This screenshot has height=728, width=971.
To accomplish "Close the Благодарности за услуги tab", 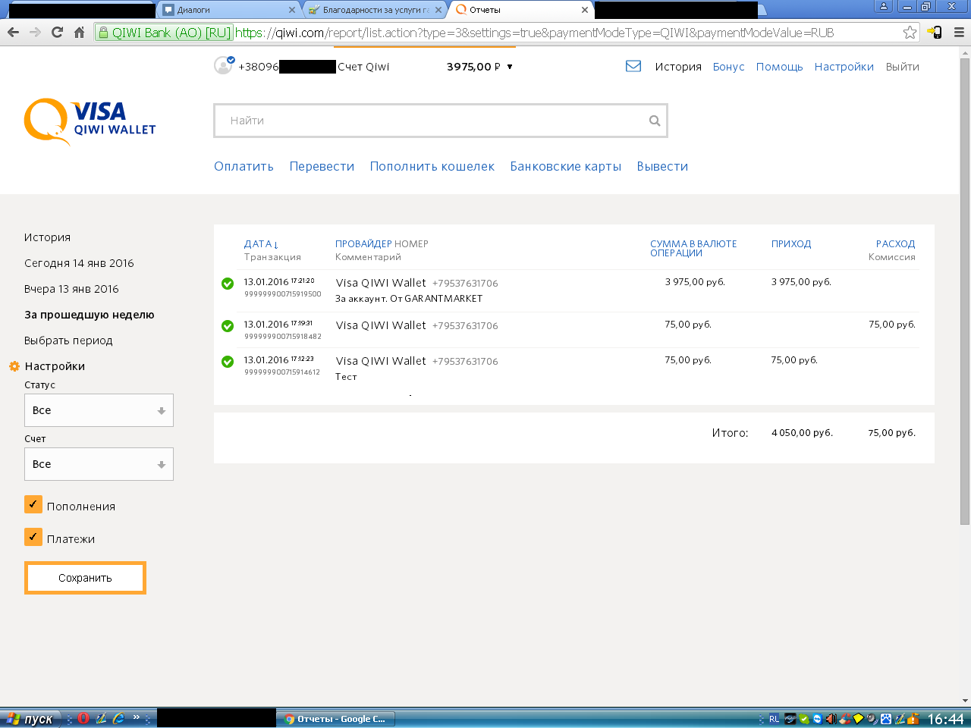I will tap(438, 10).
